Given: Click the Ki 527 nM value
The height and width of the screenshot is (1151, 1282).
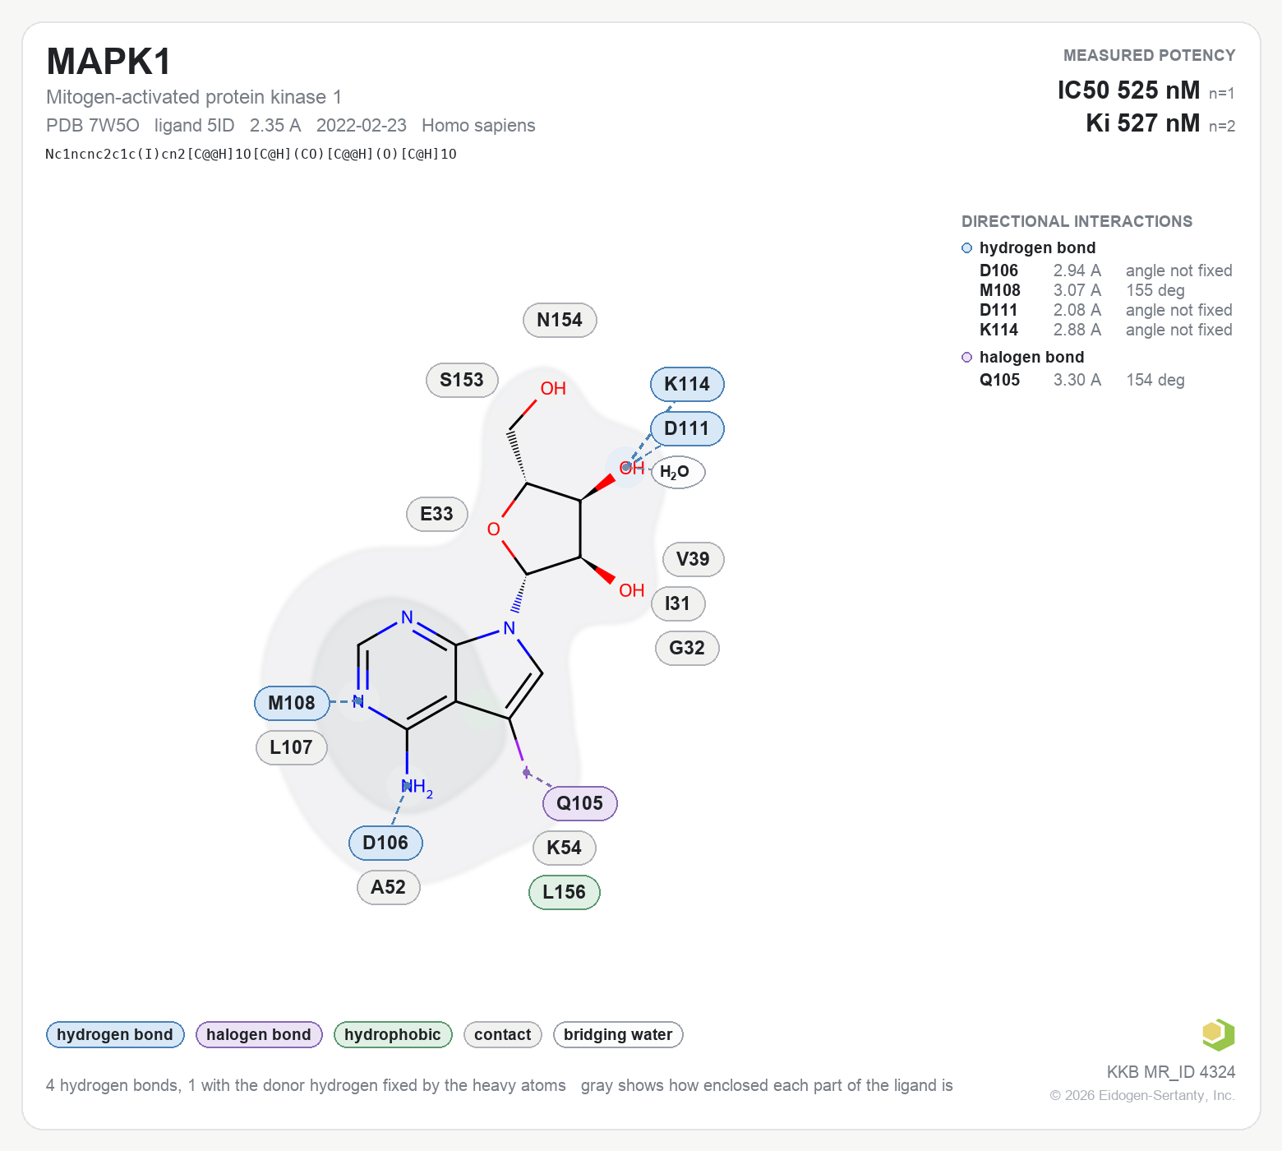Looking at the screenshot, I should tap(1143, 122).
